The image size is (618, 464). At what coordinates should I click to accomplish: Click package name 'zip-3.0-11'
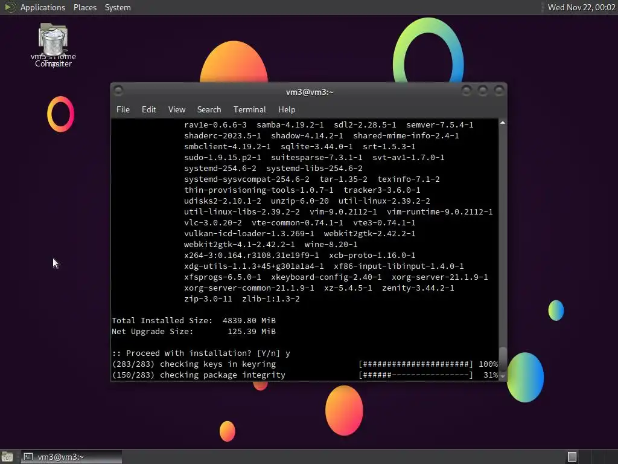(x=208, y=298)
